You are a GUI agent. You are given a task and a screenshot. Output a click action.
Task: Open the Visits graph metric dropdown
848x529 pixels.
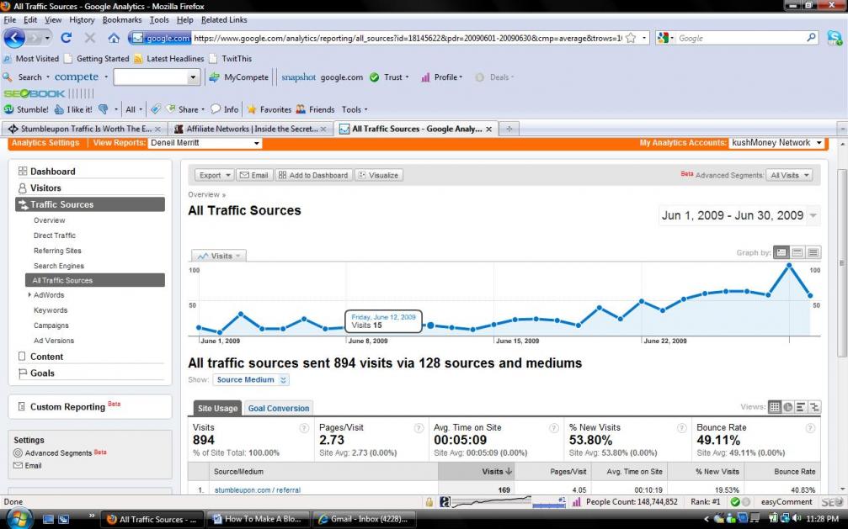[x=219, y=256]
